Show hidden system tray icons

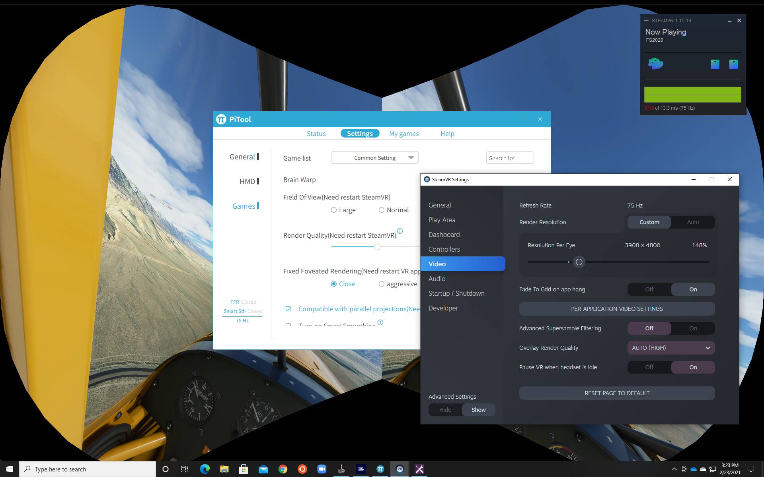pos(674,469)
